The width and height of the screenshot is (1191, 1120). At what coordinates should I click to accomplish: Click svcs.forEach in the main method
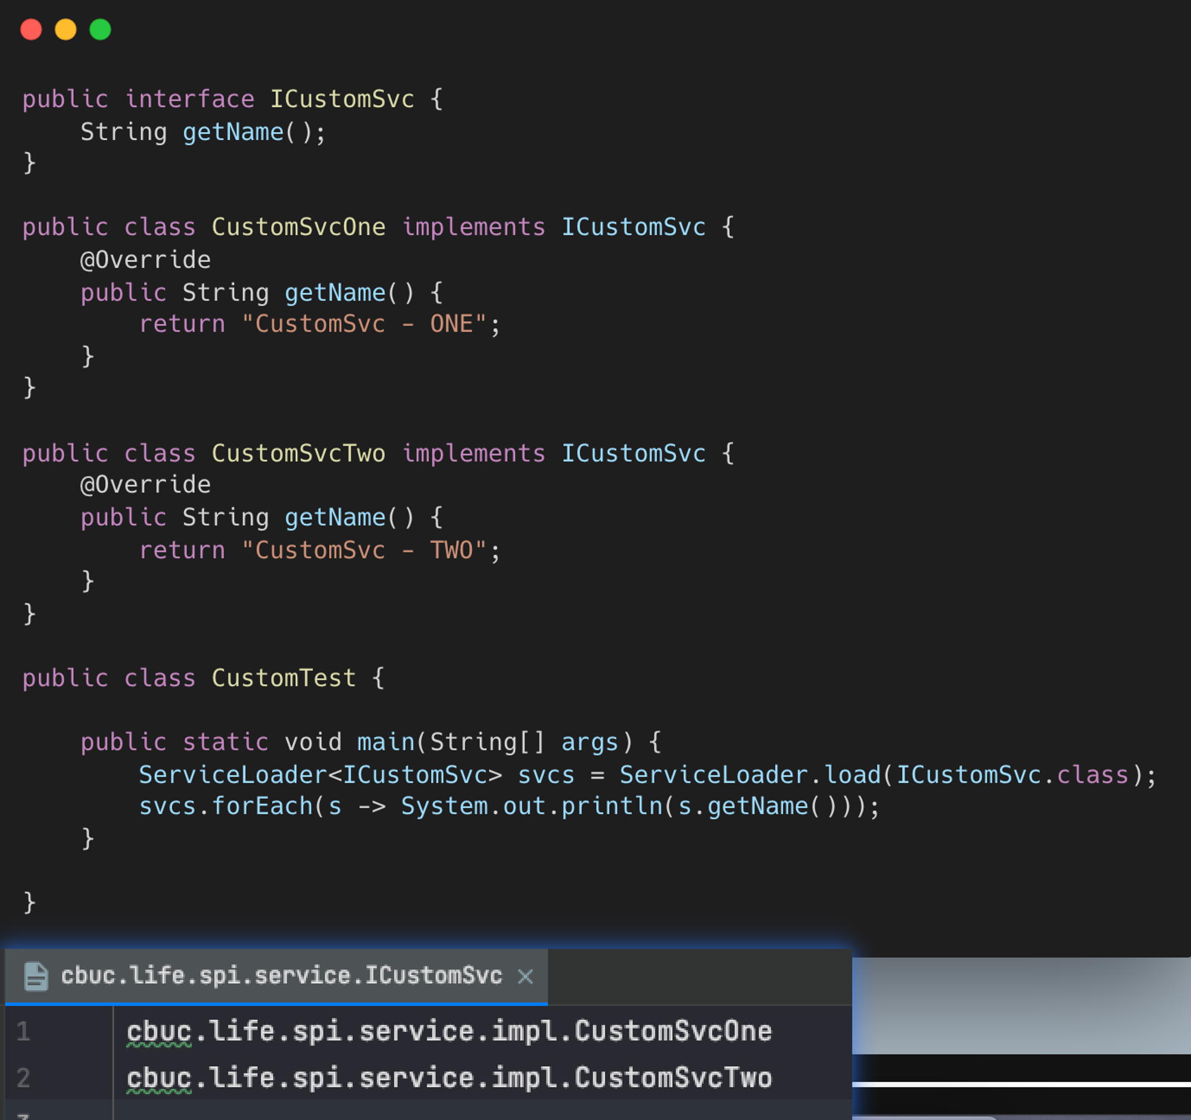(x=226, y=807)
